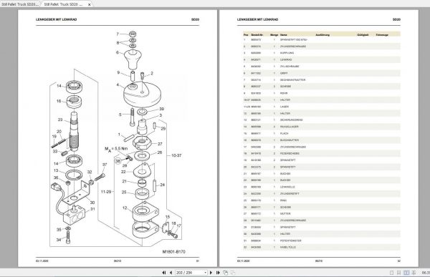This screenshot has width=430, height=277.
Task: Click the torque note MA = 5.5 Nm
Action: [x=116, y=149]
